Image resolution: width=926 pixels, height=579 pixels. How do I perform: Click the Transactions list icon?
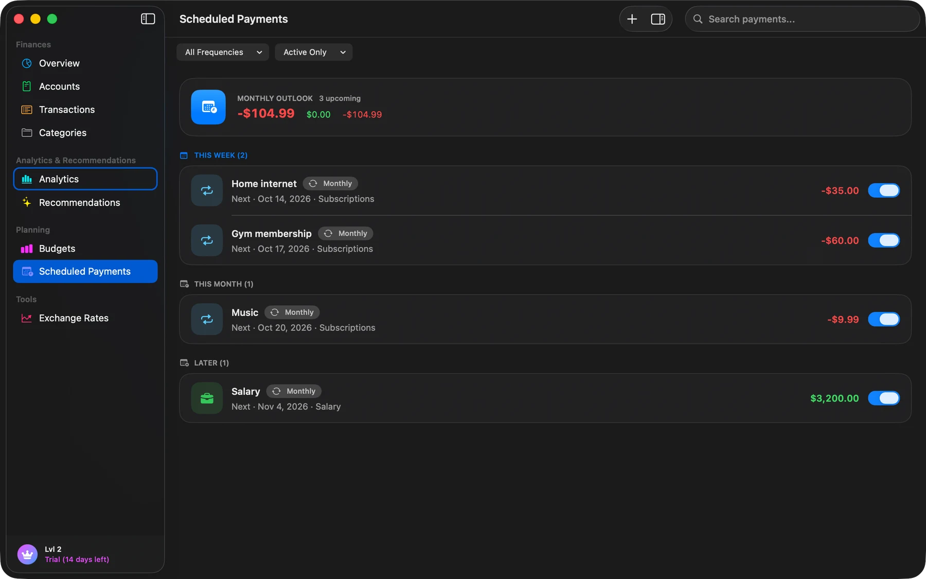click(27, 110)
